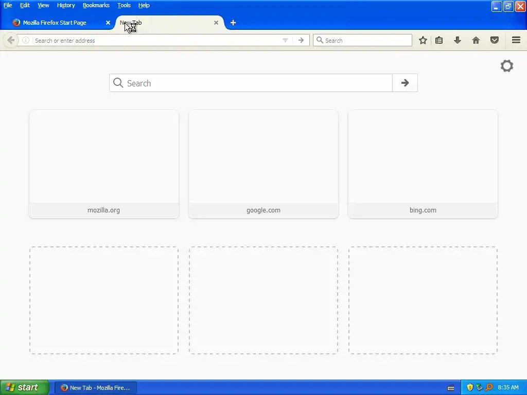
Task: Open the security shield tray icon
Action: click(470, 387)
